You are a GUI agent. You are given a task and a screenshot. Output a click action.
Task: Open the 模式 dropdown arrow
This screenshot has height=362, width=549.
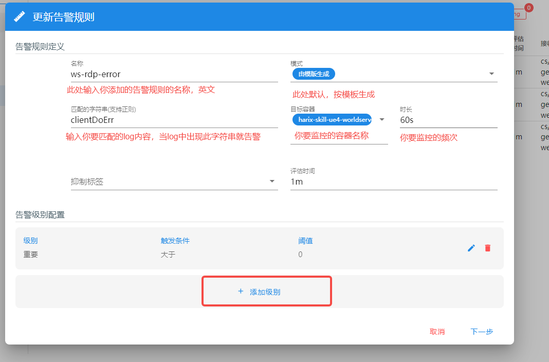(491, 74)
